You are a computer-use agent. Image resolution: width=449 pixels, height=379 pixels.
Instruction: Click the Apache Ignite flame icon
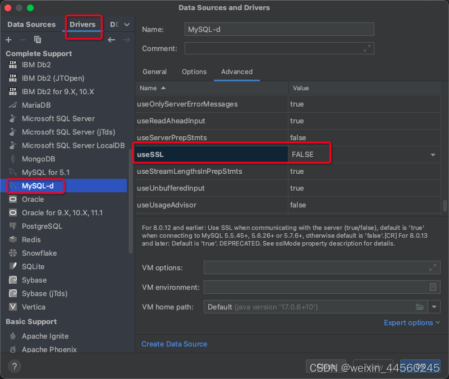[x=13, y=336]
